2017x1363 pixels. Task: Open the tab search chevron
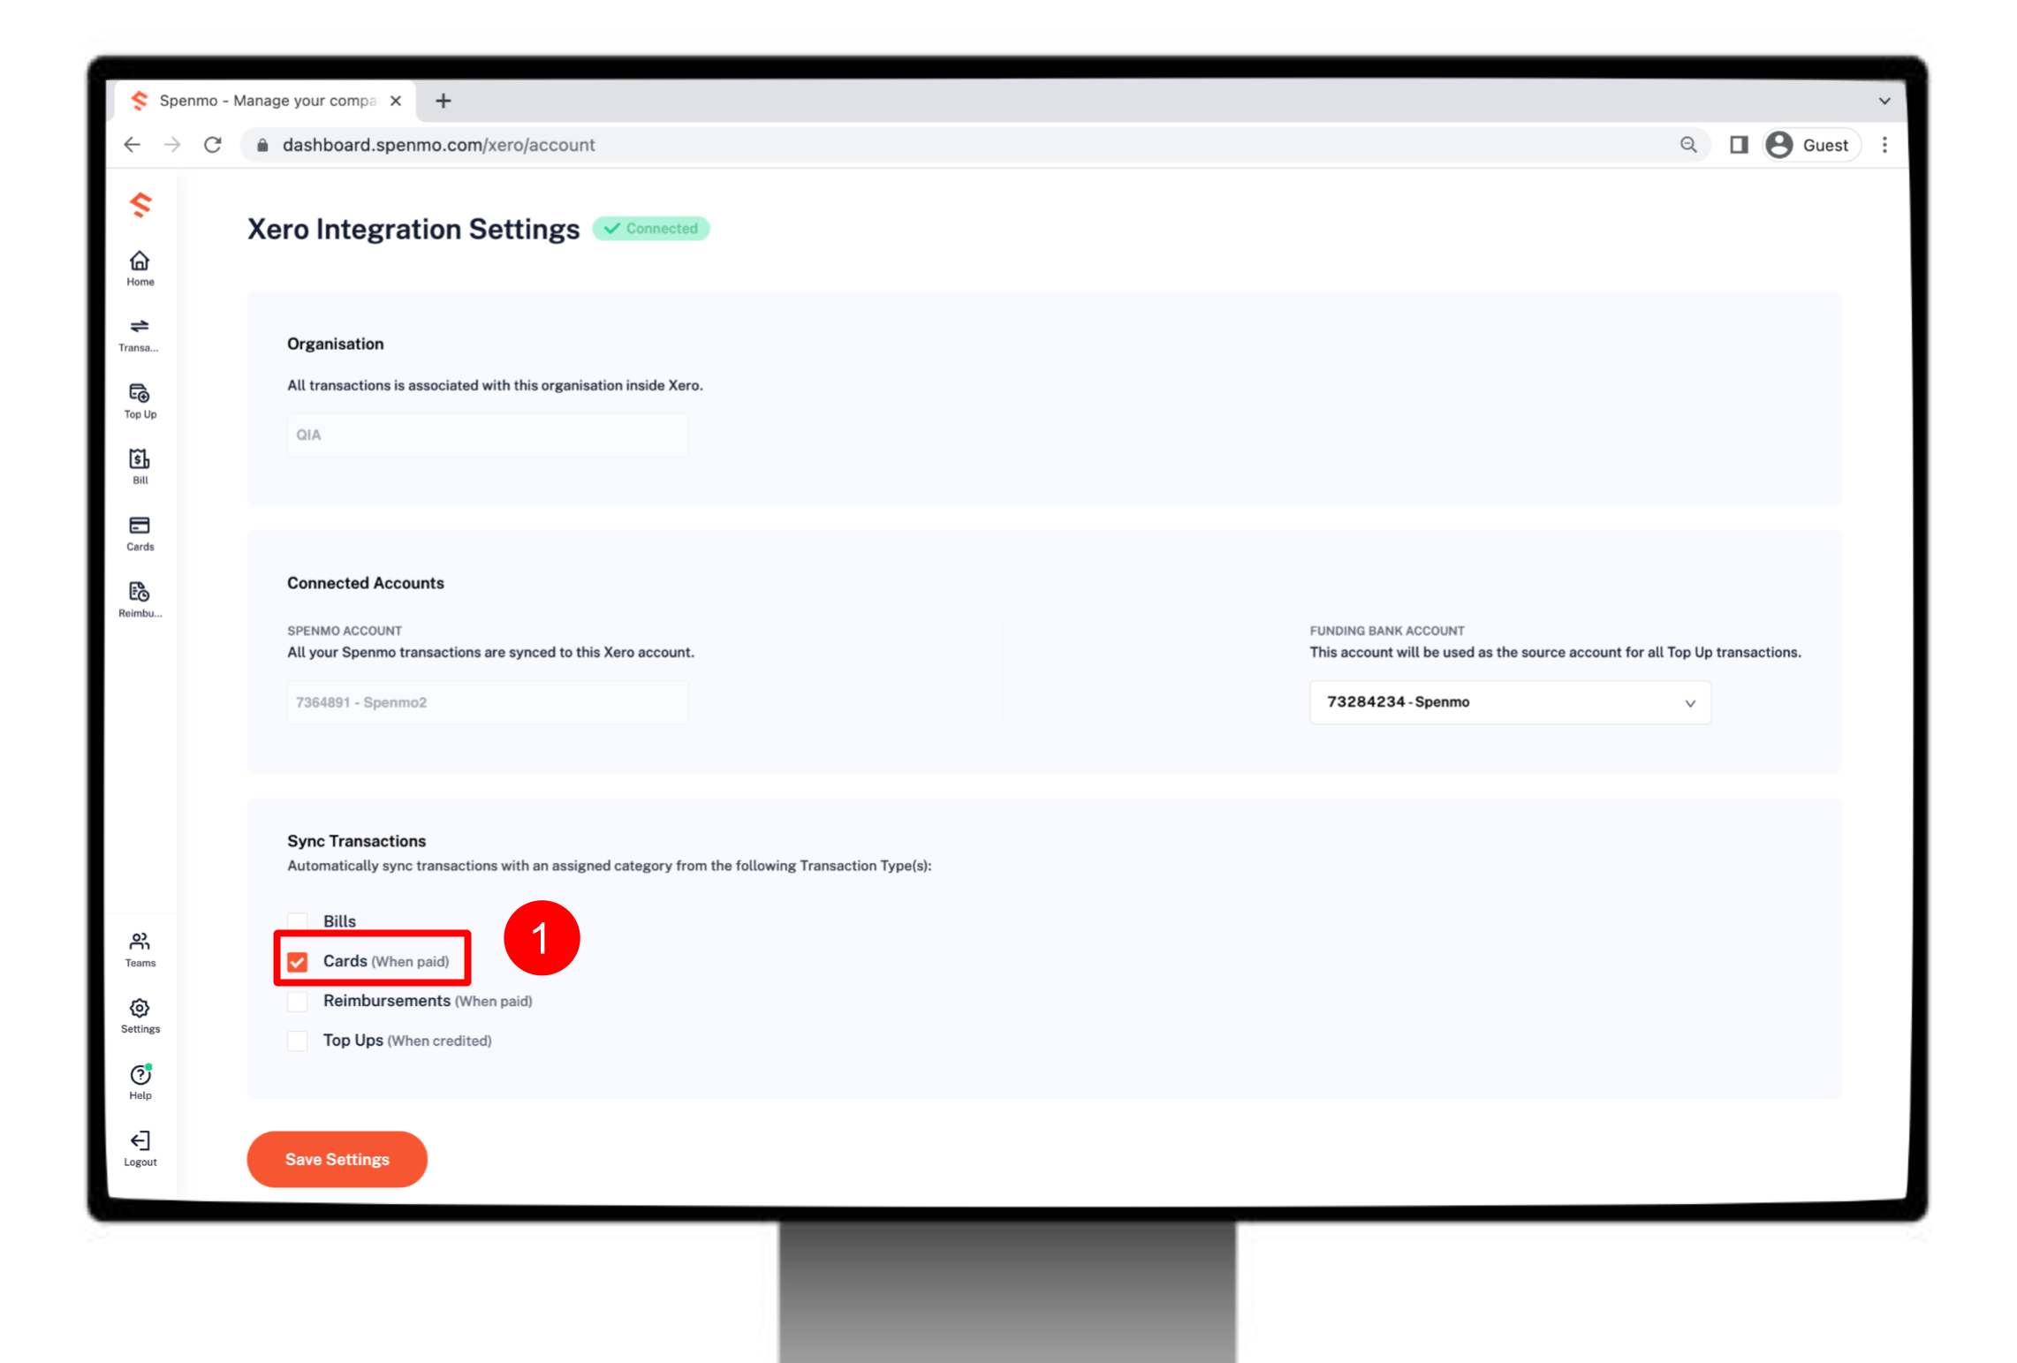point(1884,101)
